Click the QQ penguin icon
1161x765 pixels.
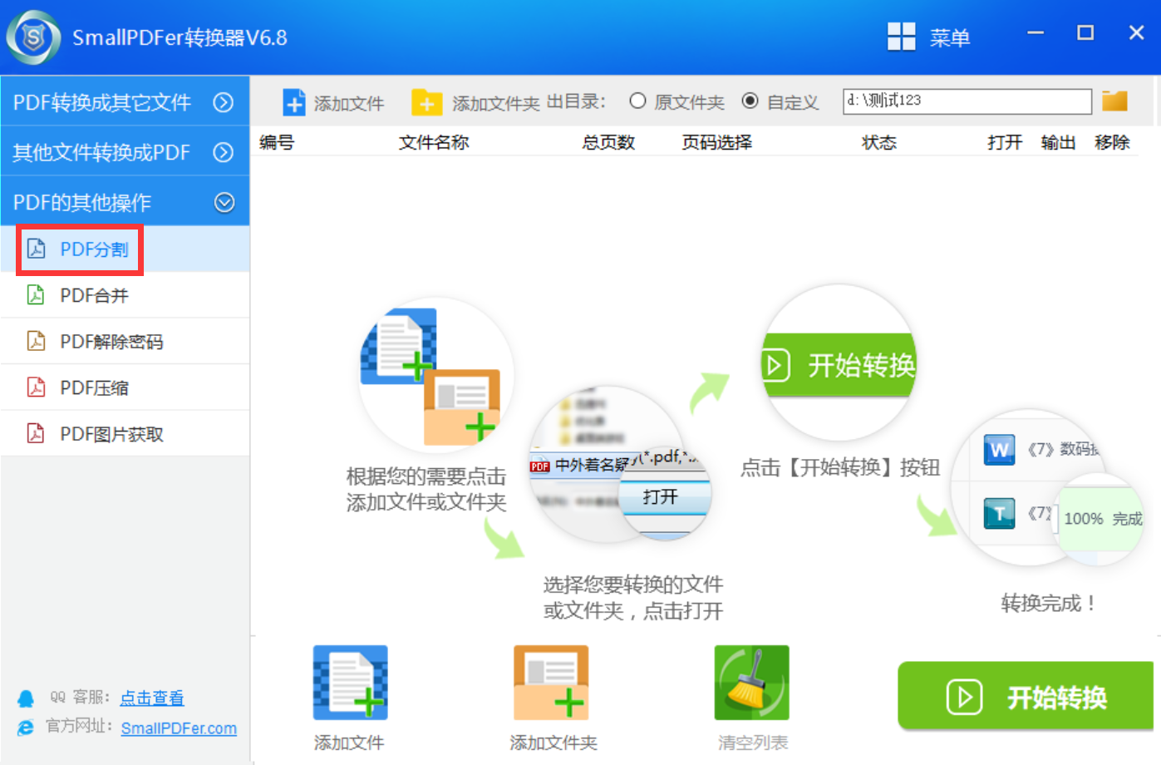point(27,698)
